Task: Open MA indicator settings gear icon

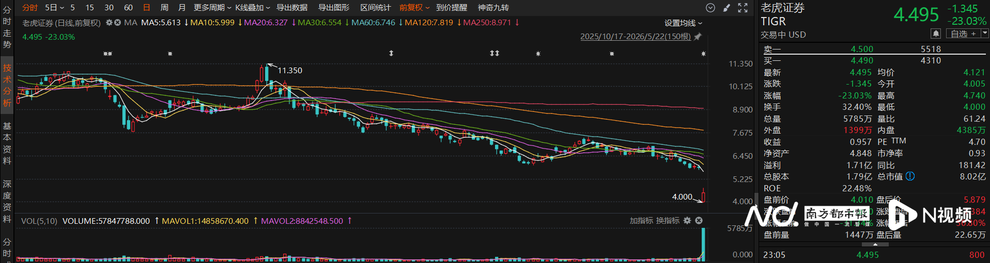Action: [109, 23]
